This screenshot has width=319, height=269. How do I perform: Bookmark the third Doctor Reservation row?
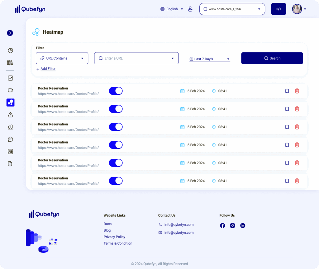point(287,127)
